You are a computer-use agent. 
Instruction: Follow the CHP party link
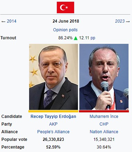coord(104,124)
